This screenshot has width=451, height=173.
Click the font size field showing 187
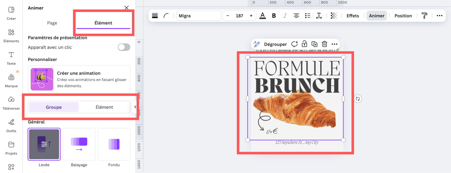point(239,16)
